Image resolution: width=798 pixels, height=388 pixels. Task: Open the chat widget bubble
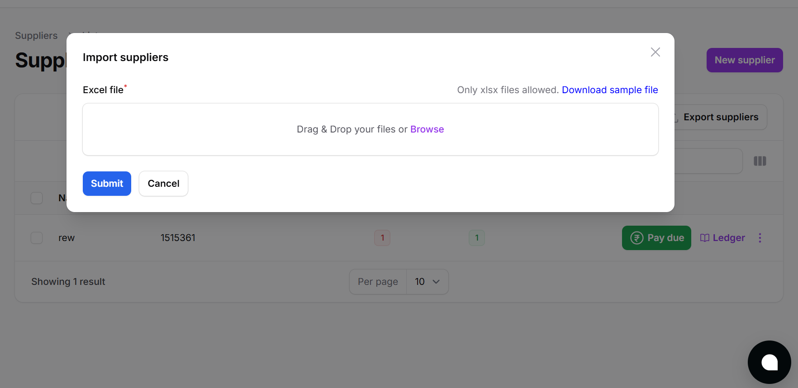pos(769,362)
